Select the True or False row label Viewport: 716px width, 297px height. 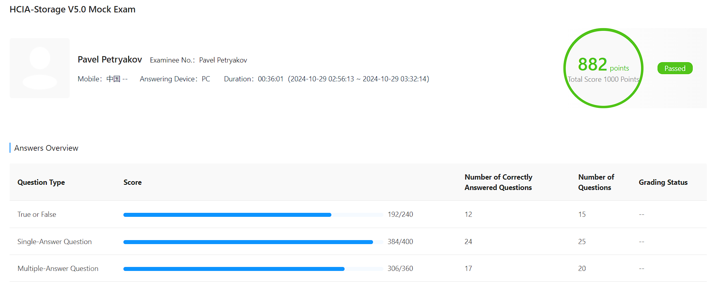click(x=37, y=214)
